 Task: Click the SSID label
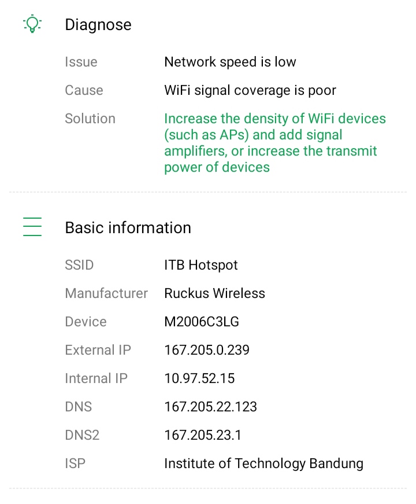tap(79, 265)
